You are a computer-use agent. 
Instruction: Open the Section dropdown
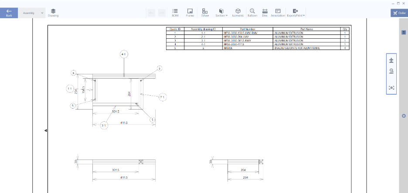(x=221, y=13)
